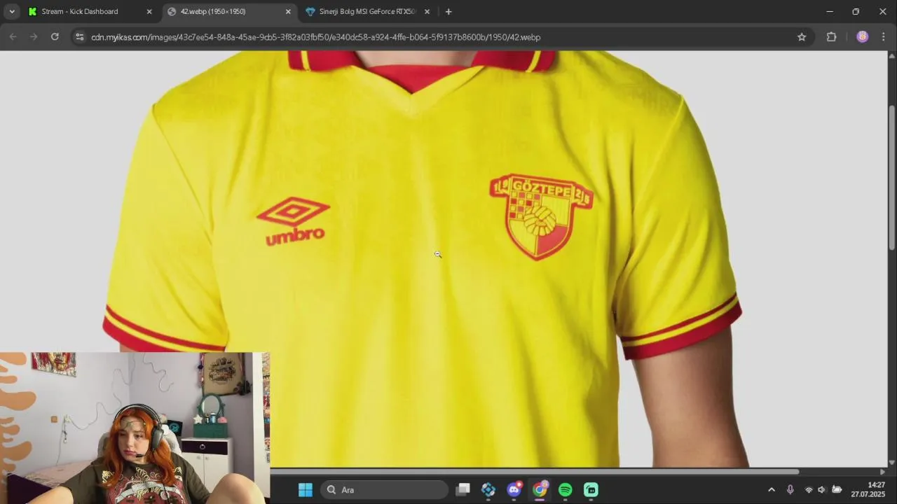Minimize the Chrome window
Image resolution: width=897 pixels, height=504 pixels.
tap(830, 12)
